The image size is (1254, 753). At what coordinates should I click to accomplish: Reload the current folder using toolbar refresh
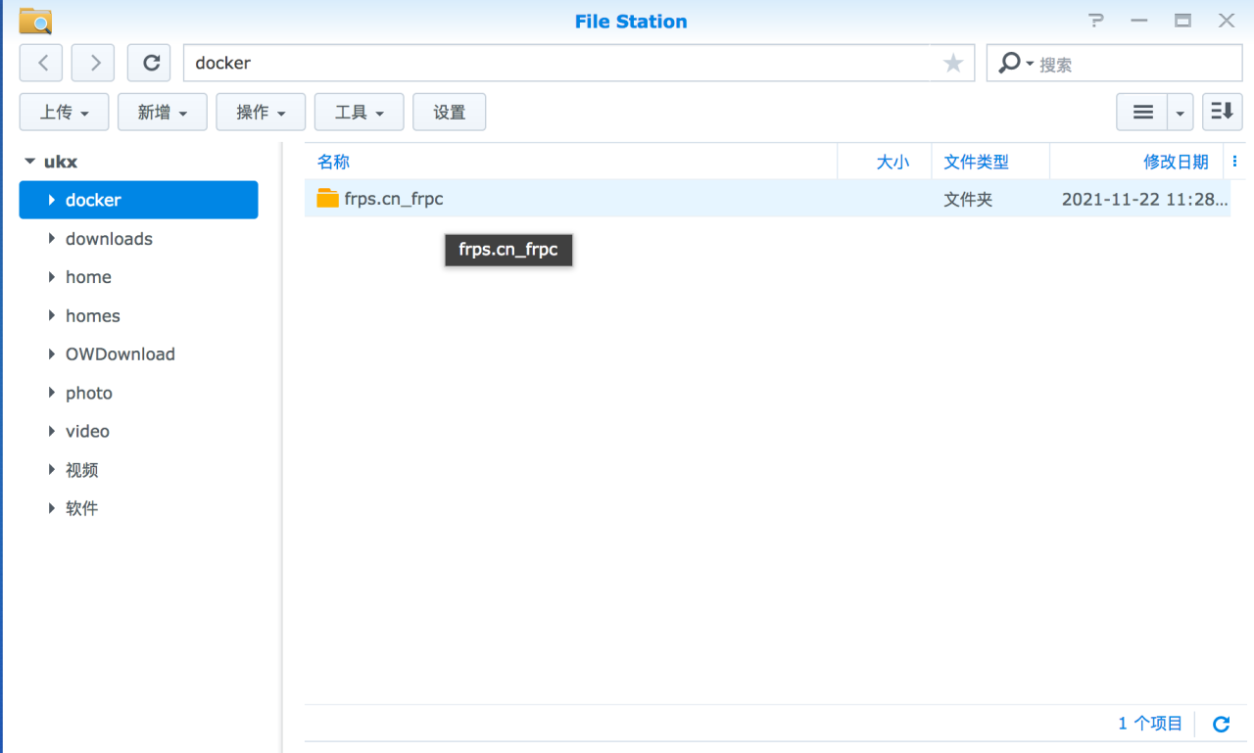point(150,63)
